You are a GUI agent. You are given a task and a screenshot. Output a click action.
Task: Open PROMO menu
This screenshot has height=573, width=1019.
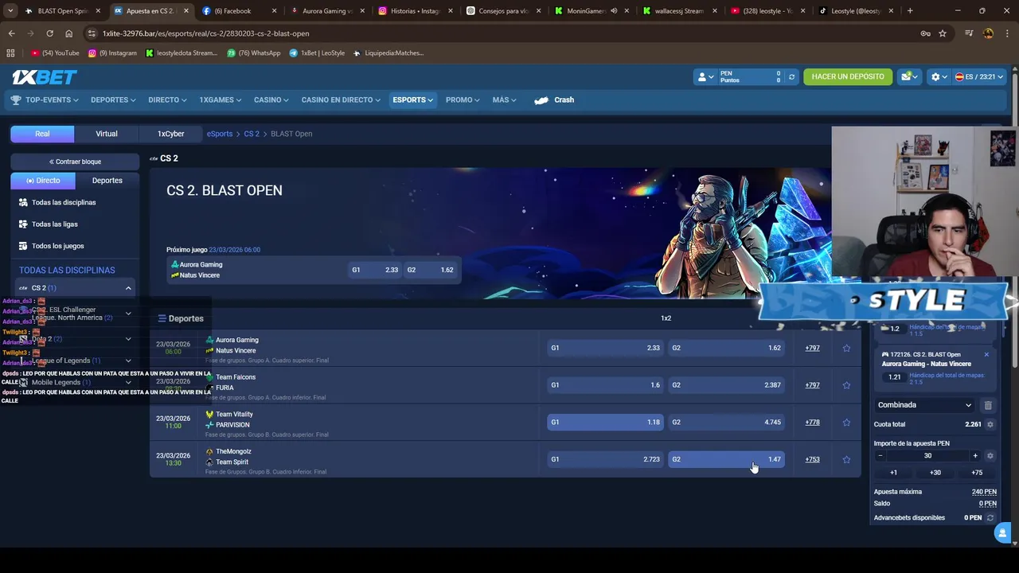[x=463, y=99]
